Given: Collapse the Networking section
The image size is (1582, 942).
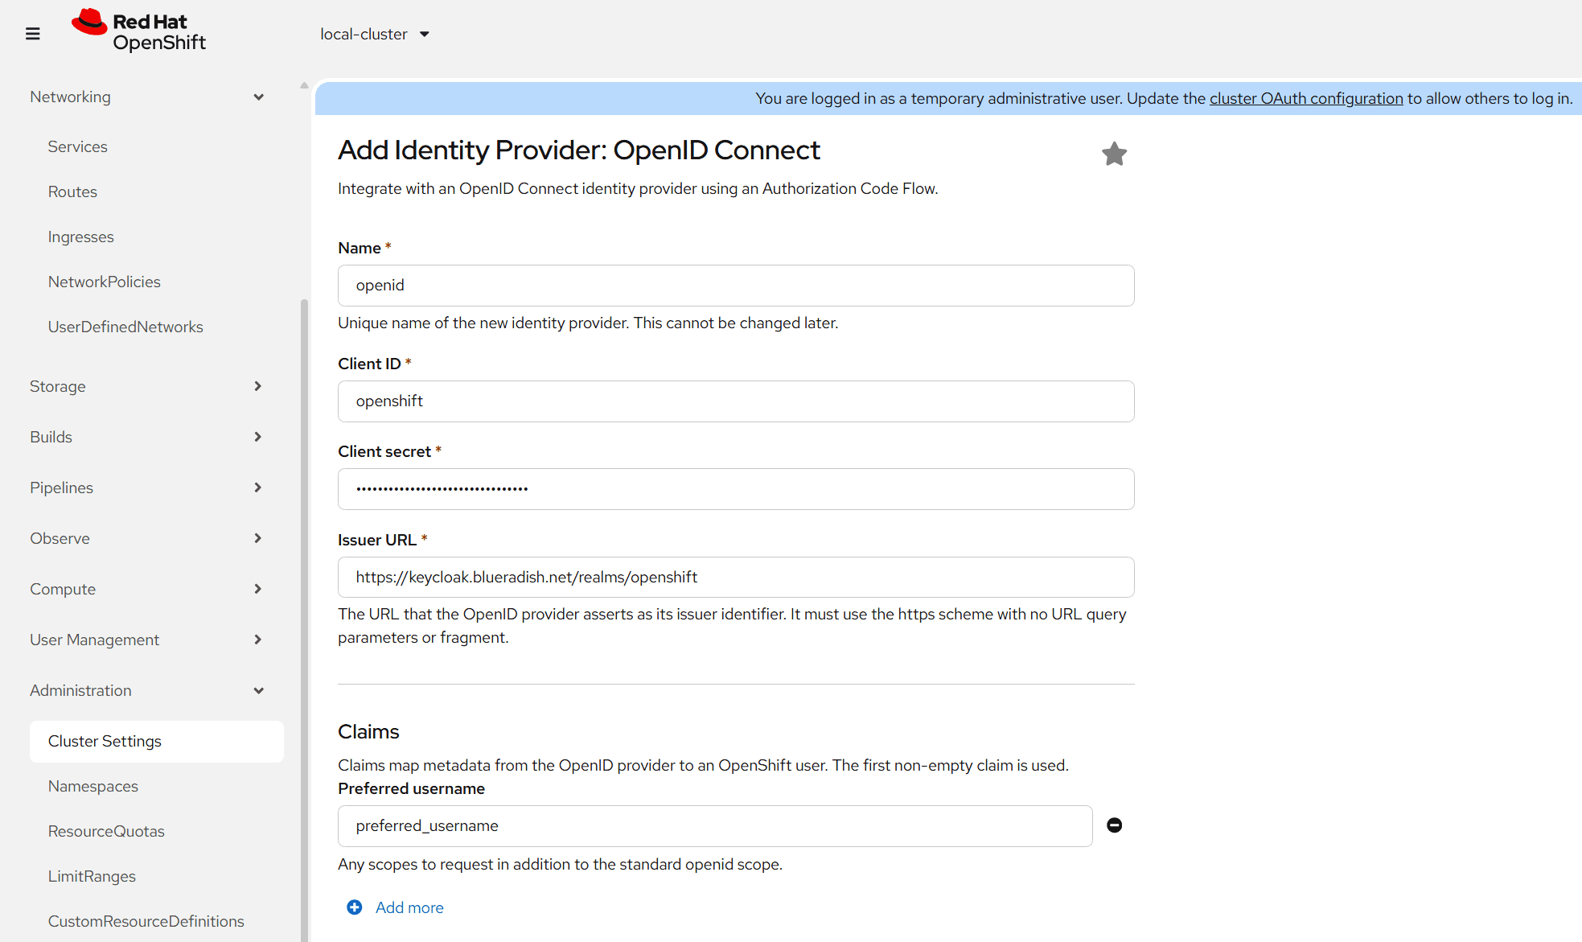Looking at the screenshot, I should pyautogui.click(x=147, y=97).
